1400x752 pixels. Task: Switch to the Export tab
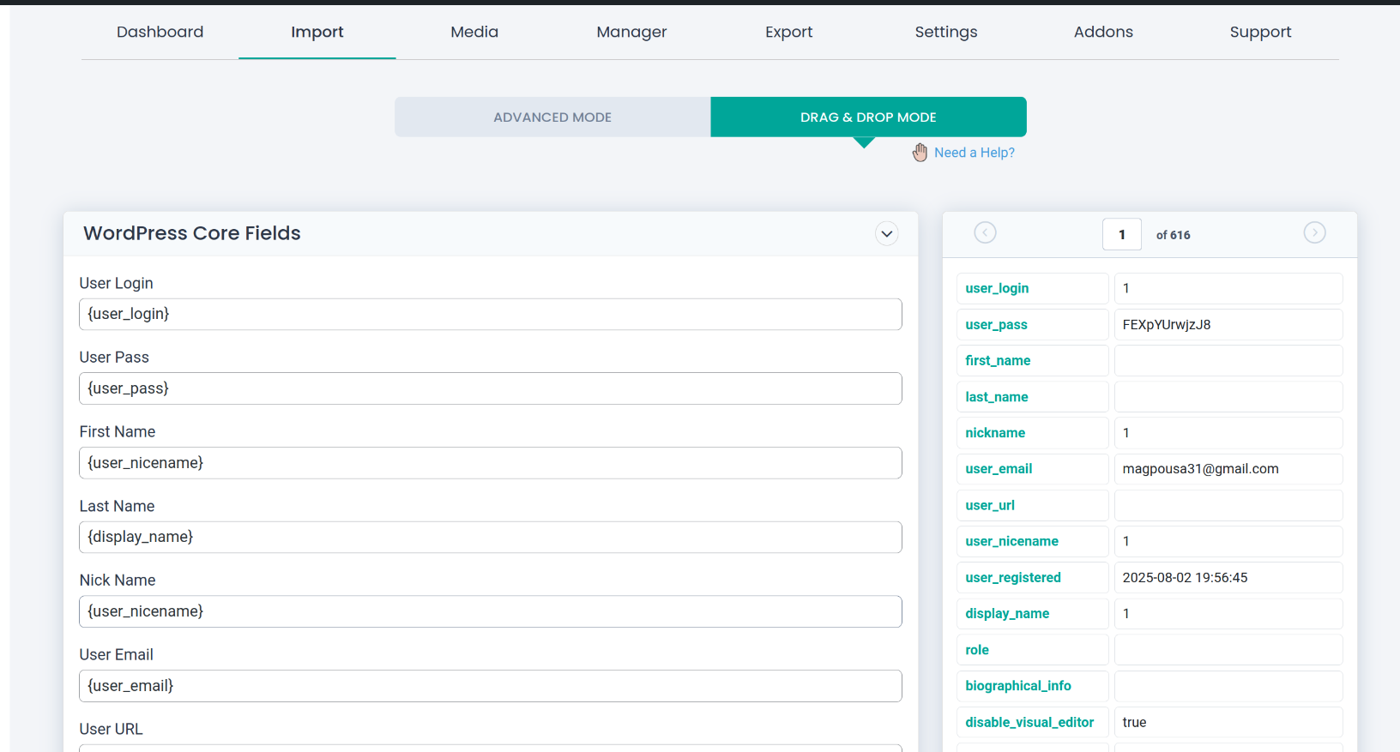coord(788,33)
